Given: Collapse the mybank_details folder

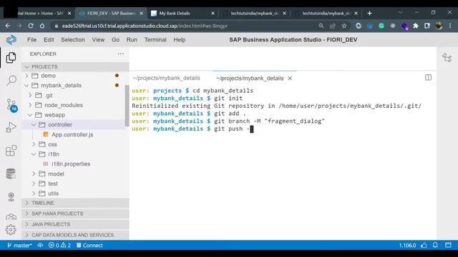Looking at the screenshot, I should [x=27, y=86].
